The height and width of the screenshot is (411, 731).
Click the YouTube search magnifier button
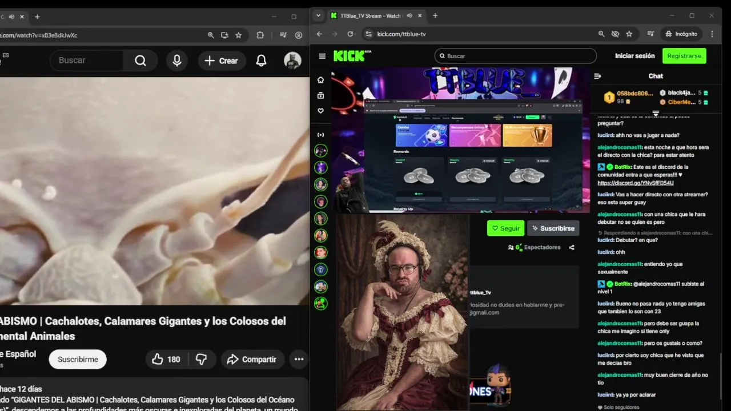point(140,61)
